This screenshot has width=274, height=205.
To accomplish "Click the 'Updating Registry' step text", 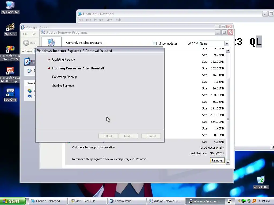I will (x=63, y=60).
